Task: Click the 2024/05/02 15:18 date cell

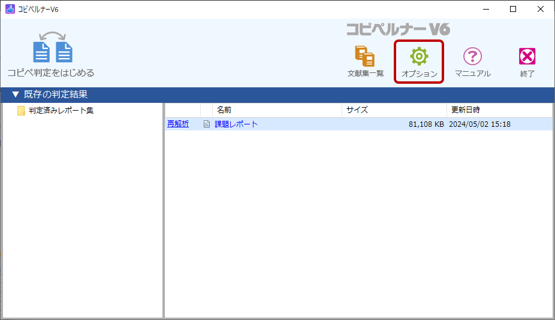Action: [479, 124]
